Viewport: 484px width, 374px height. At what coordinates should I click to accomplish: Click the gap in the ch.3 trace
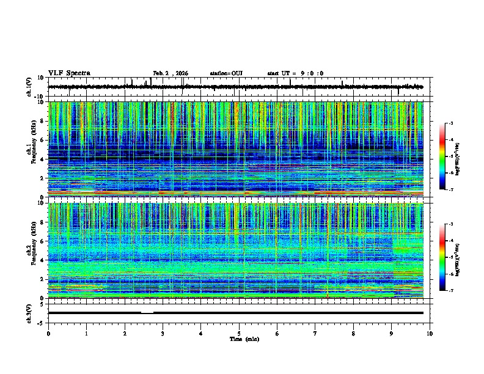point(147,313)
